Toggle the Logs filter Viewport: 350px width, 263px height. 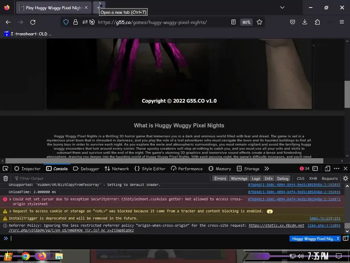point(256,178)
